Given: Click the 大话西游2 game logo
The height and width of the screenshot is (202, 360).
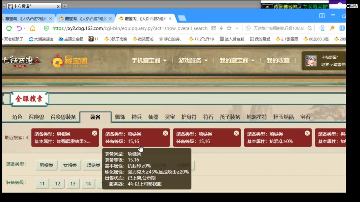Looking at the screenshot, I should click(x=22, y=61).
